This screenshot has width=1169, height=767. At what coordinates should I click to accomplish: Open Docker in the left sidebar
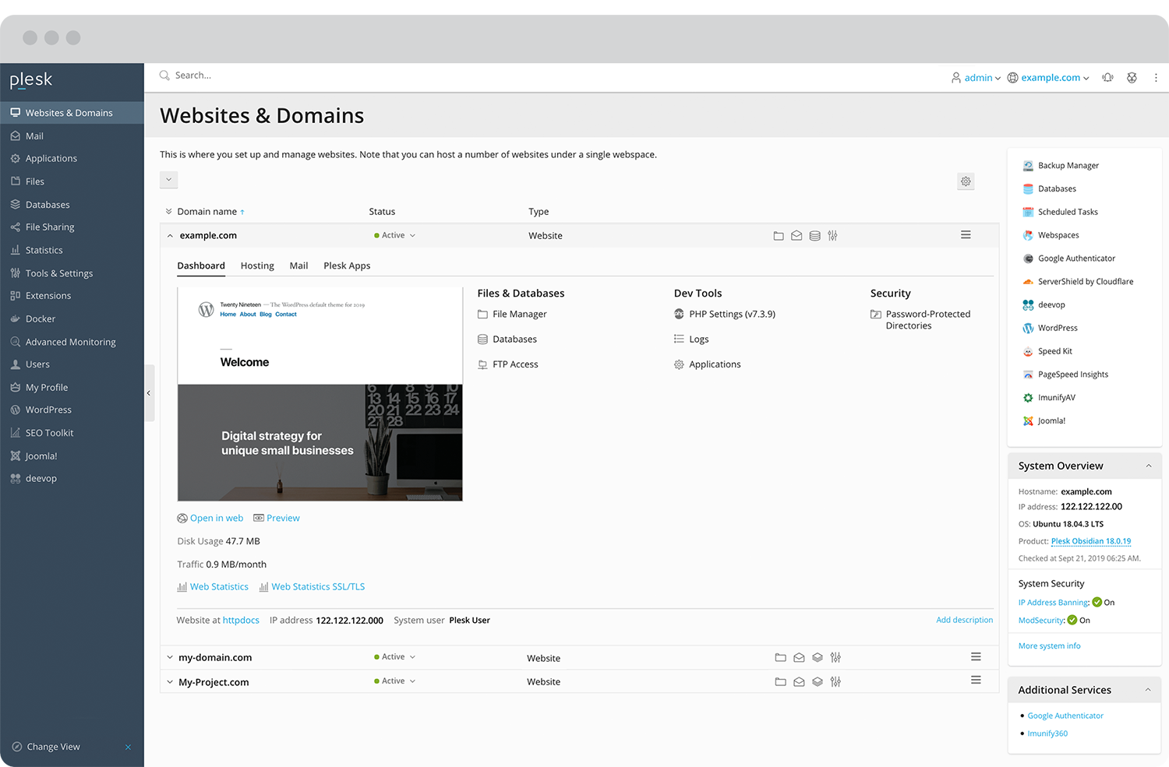pyautogui.click(x=41, y=319)
